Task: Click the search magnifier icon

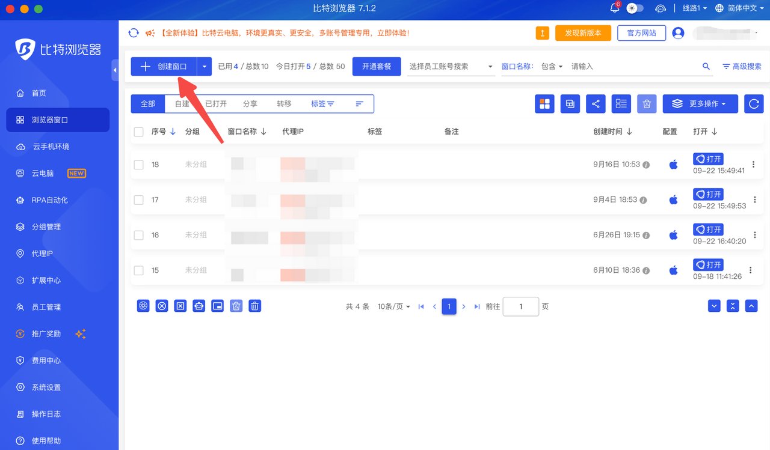Action: pyautogui.click(x=706, y=67)
